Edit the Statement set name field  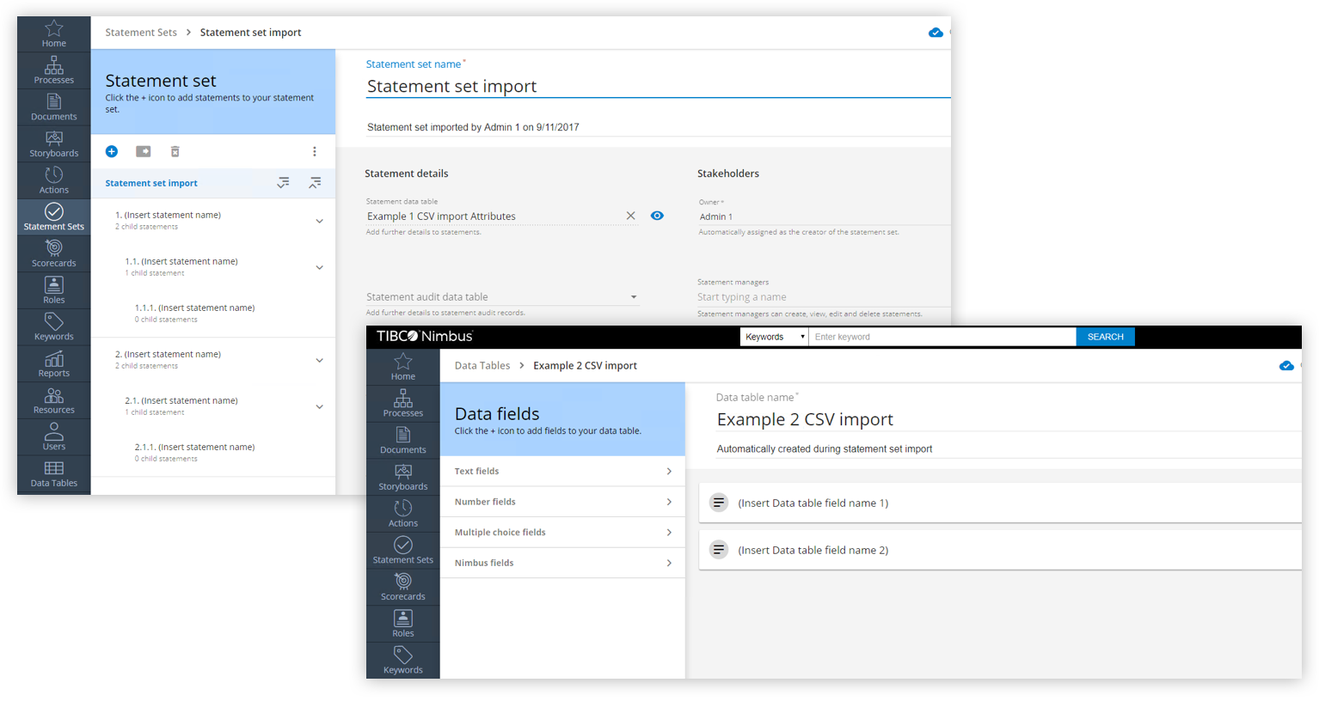pos(658,86)
